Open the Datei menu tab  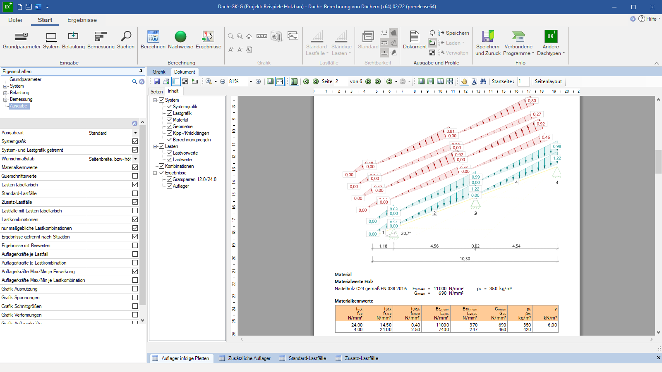pyautogui.click(x=15, y=20)
